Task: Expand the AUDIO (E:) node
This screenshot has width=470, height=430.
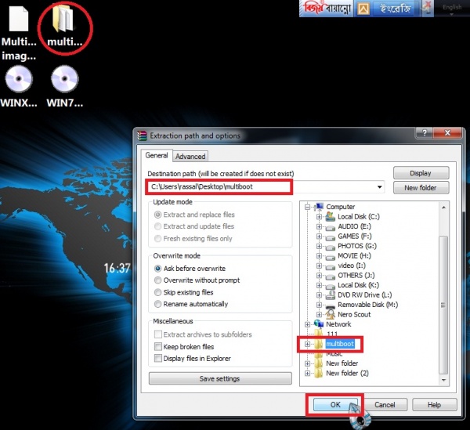Action: [x=319, y=226]
